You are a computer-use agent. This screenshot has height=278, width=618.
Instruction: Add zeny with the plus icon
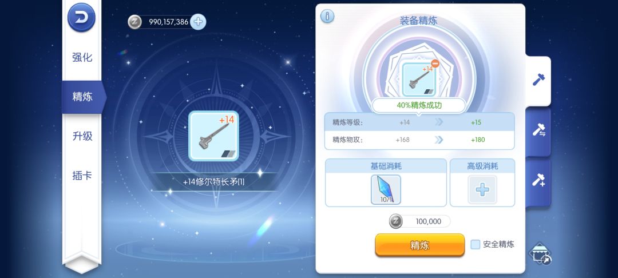tap(198, 22)
